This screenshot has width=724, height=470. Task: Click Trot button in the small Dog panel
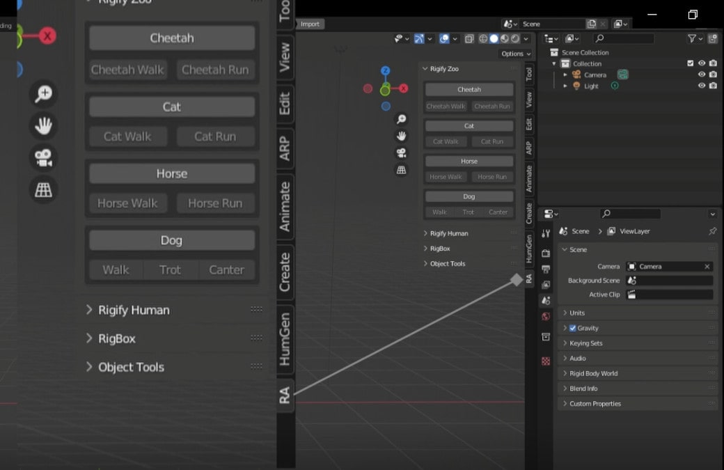[x=469, y=212]
